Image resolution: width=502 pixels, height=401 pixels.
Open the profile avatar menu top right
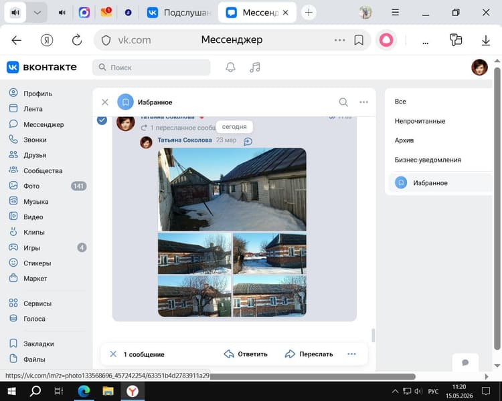[x=479, y=67]
